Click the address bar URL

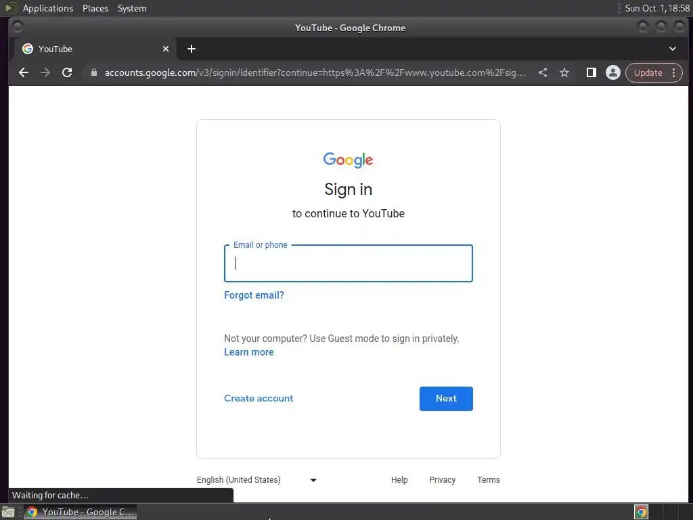(315, 72)
